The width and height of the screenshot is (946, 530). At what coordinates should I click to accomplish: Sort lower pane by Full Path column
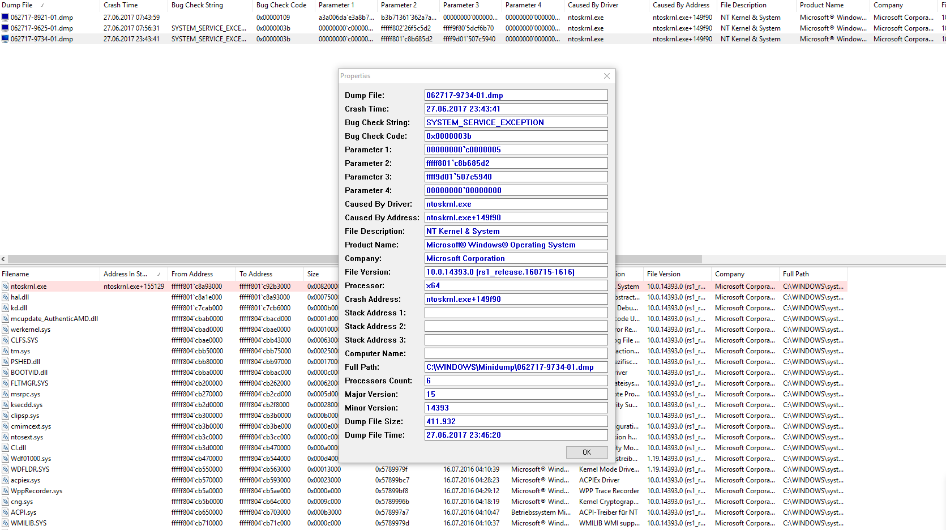(814, 274)
